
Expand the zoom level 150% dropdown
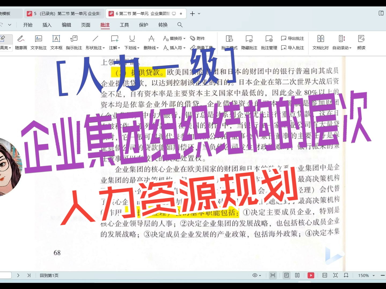pos(374,275)
